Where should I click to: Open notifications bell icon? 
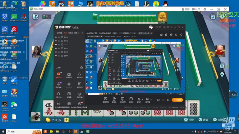point(176,35)
